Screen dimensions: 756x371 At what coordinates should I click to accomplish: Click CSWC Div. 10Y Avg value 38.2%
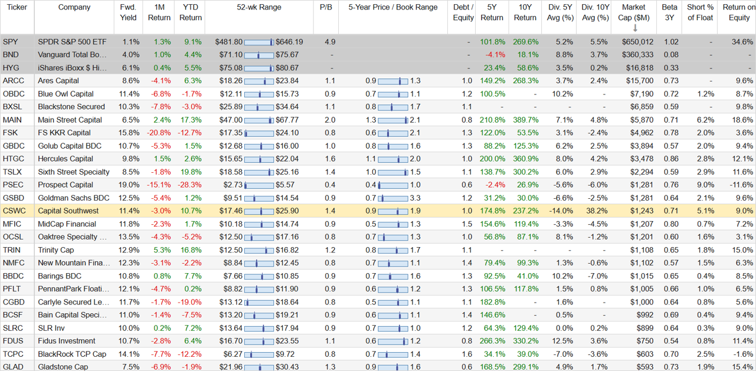click(597, 211)
